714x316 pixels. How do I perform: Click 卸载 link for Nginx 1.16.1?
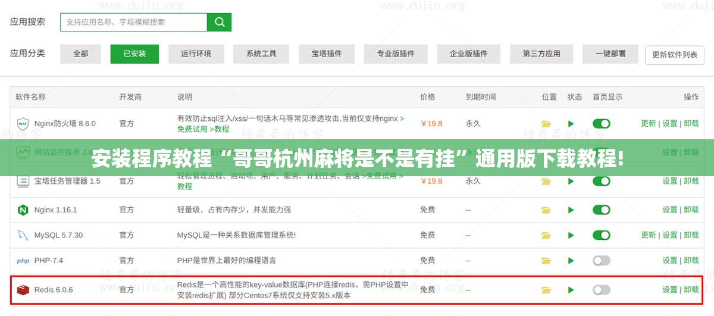coord(691,210)
